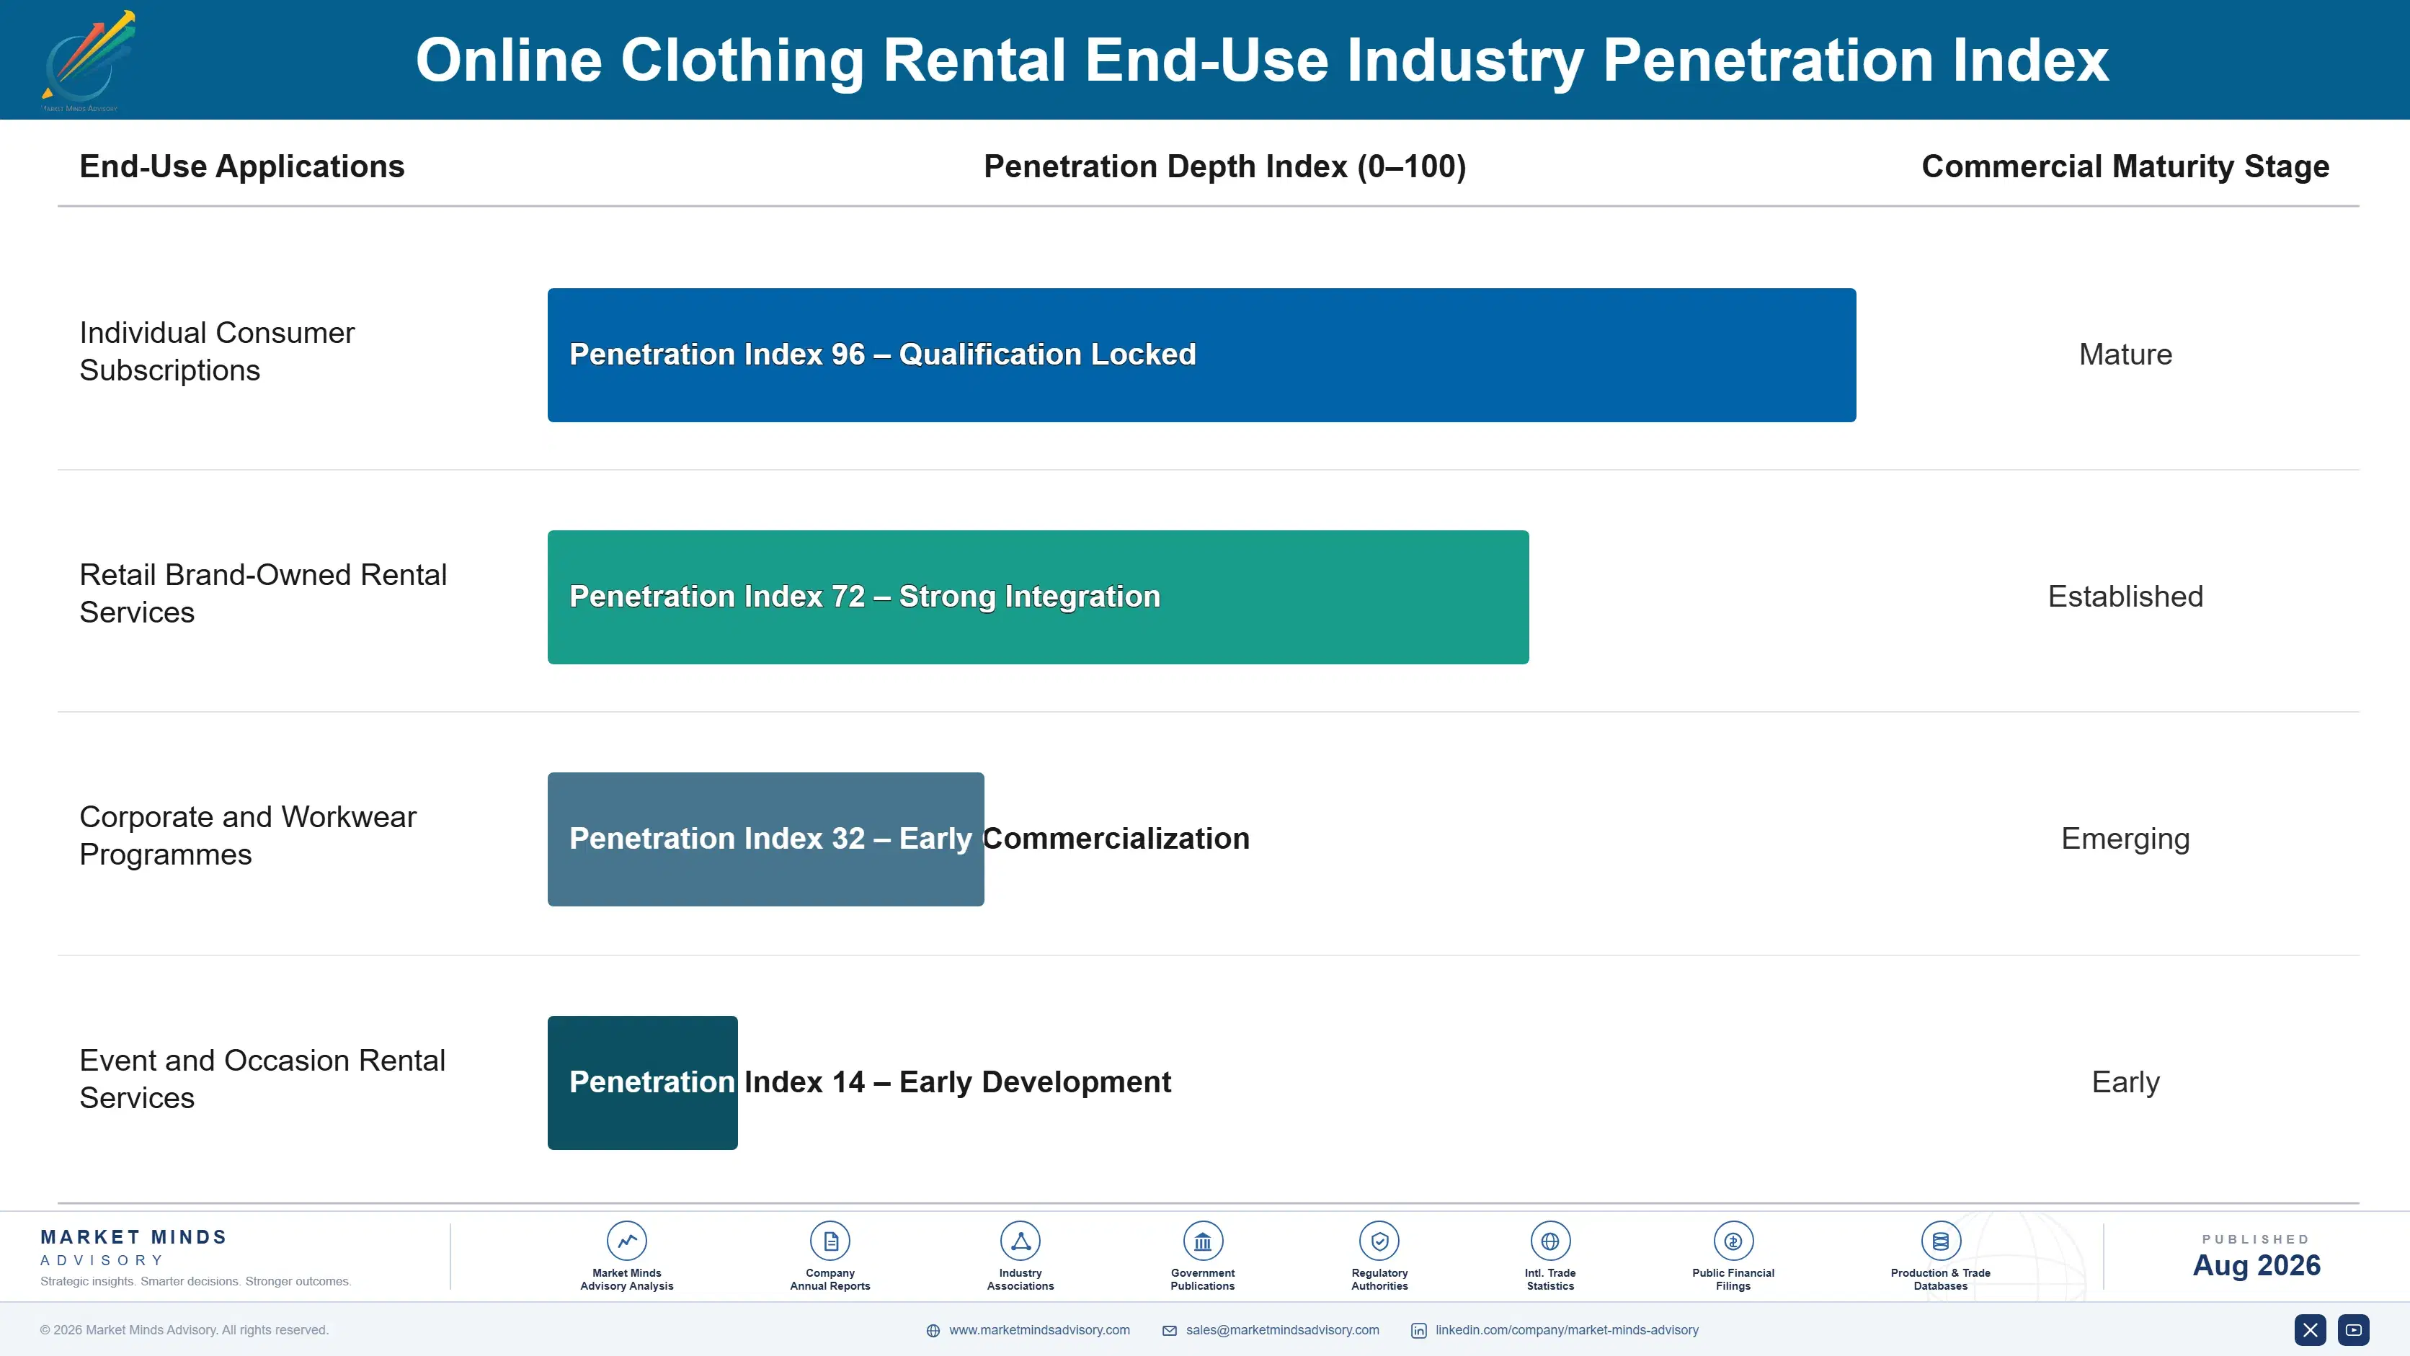
Task: Click the LinkedIn icon in footer
Action: pyautogui.click(x=1419, y=1331)
